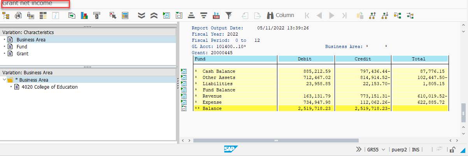Open the bar chart graphics icon

84,15
